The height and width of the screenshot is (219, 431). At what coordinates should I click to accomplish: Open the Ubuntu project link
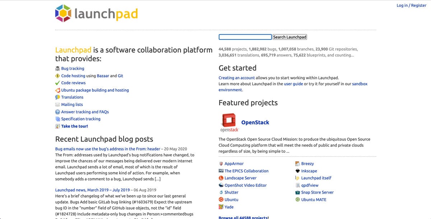(231, 200)
